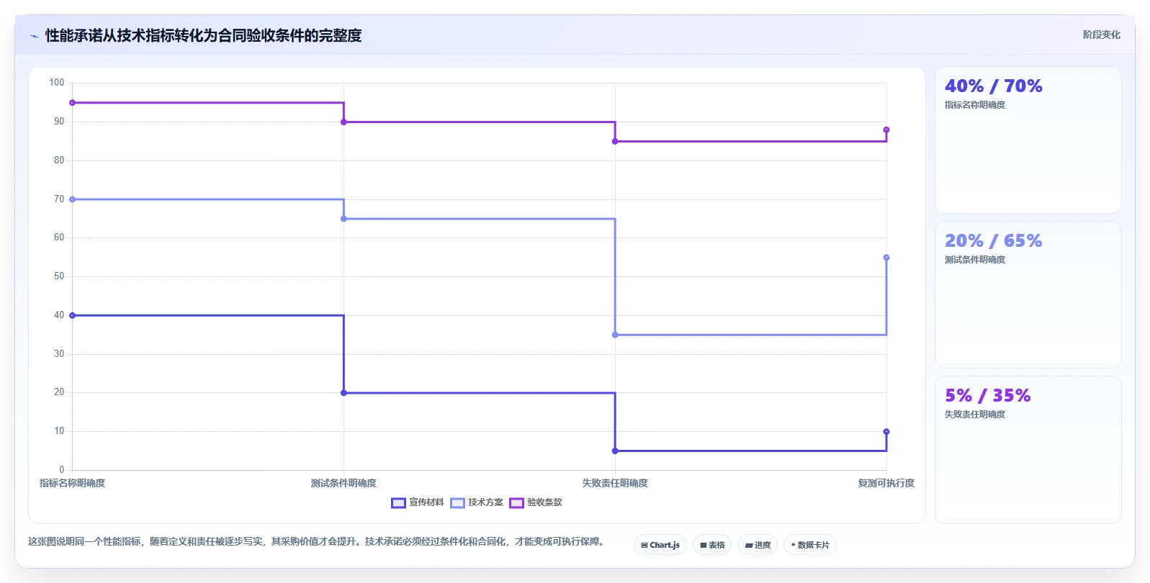Image resolution: width=1150 pixels, height=583 pixels.
Task: Click the chart title 性能承诺从技术指标转化为合同验收条件的完整度
Action: 203,35
